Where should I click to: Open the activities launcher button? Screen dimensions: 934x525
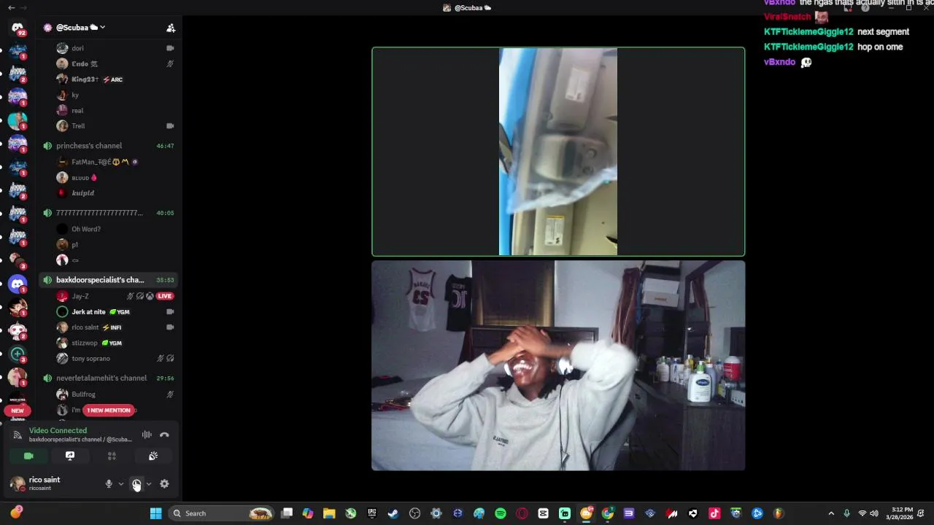(x=112, y=456)
